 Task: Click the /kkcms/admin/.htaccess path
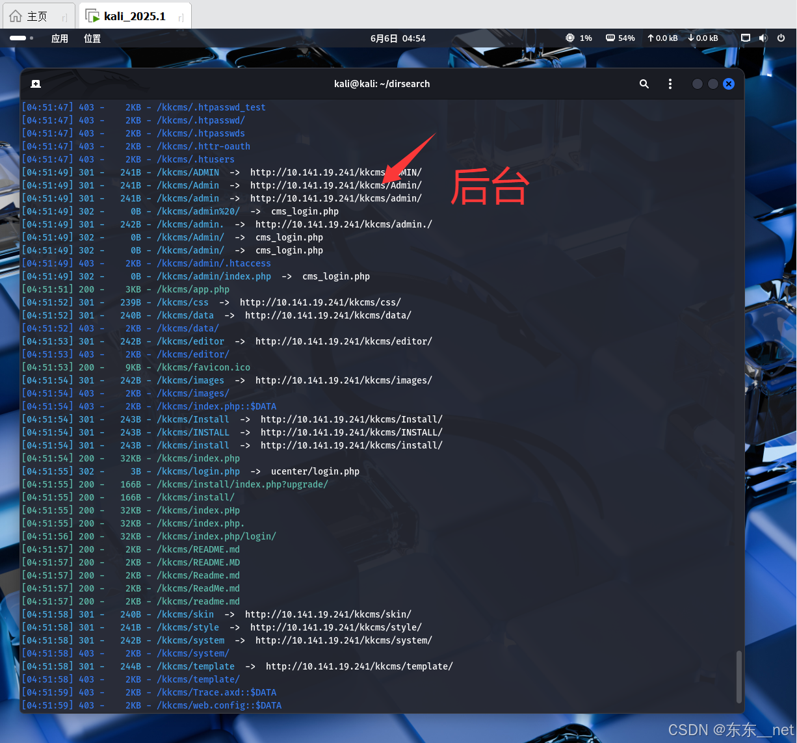tap(214, 263)
